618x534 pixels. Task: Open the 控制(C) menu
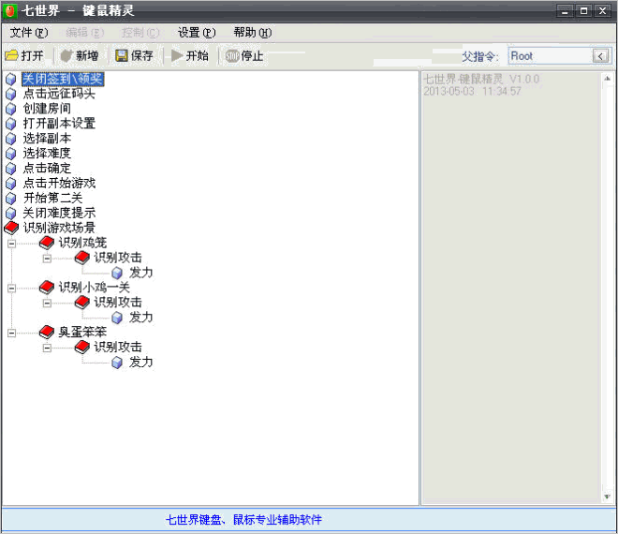click(x=140, y=33)
